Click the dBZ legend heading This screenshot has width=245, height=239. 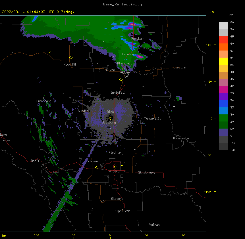pyautogui.click(x=230, y=15)
